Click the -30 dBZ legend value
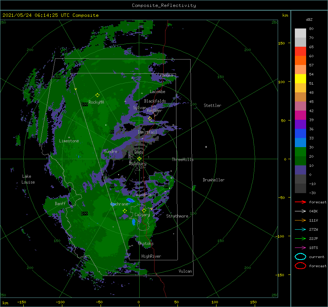Viewport: 328px width, 307px height. 313,193
